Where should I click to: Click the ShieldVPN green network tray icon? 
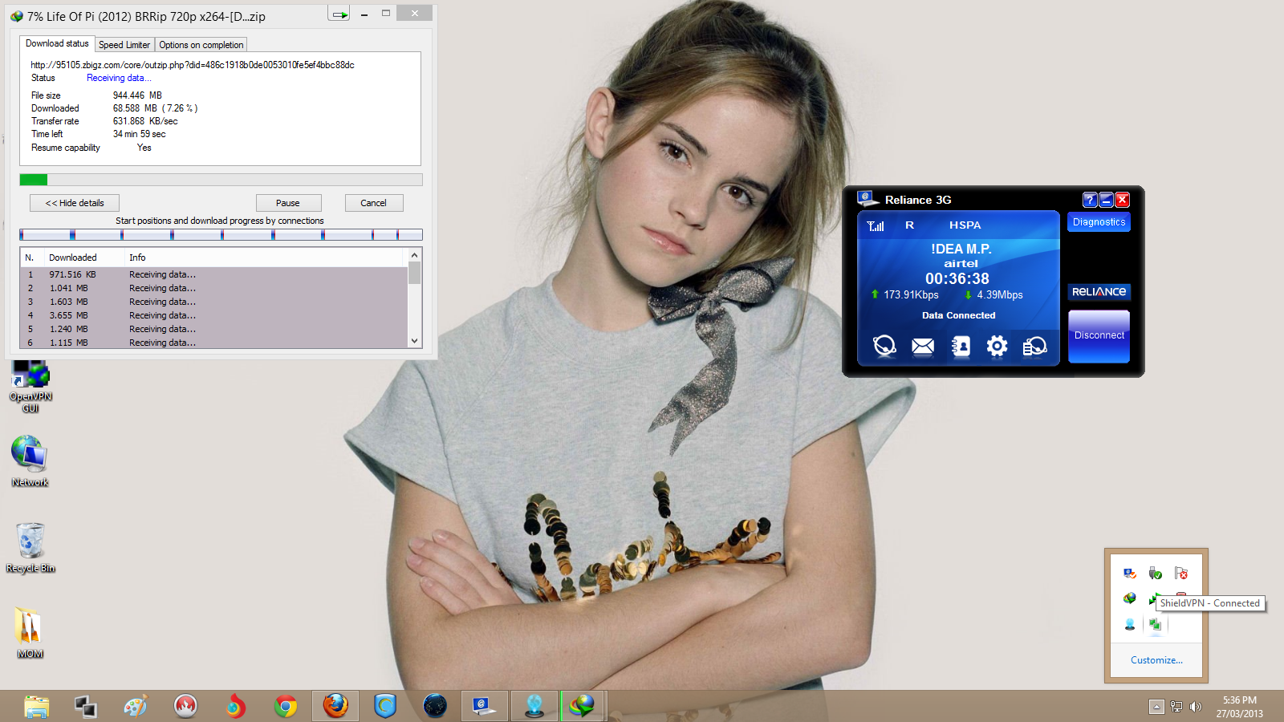tap(1156, 624)
